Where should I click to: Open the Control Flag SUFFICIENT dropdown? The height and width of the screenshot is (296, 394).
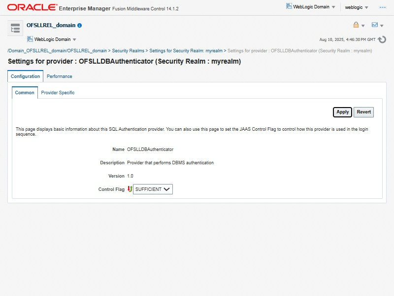pyautogui.click(x=153, y=189)
